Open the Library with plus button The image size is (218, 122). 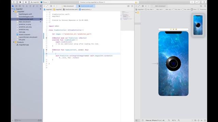[192, 2]
